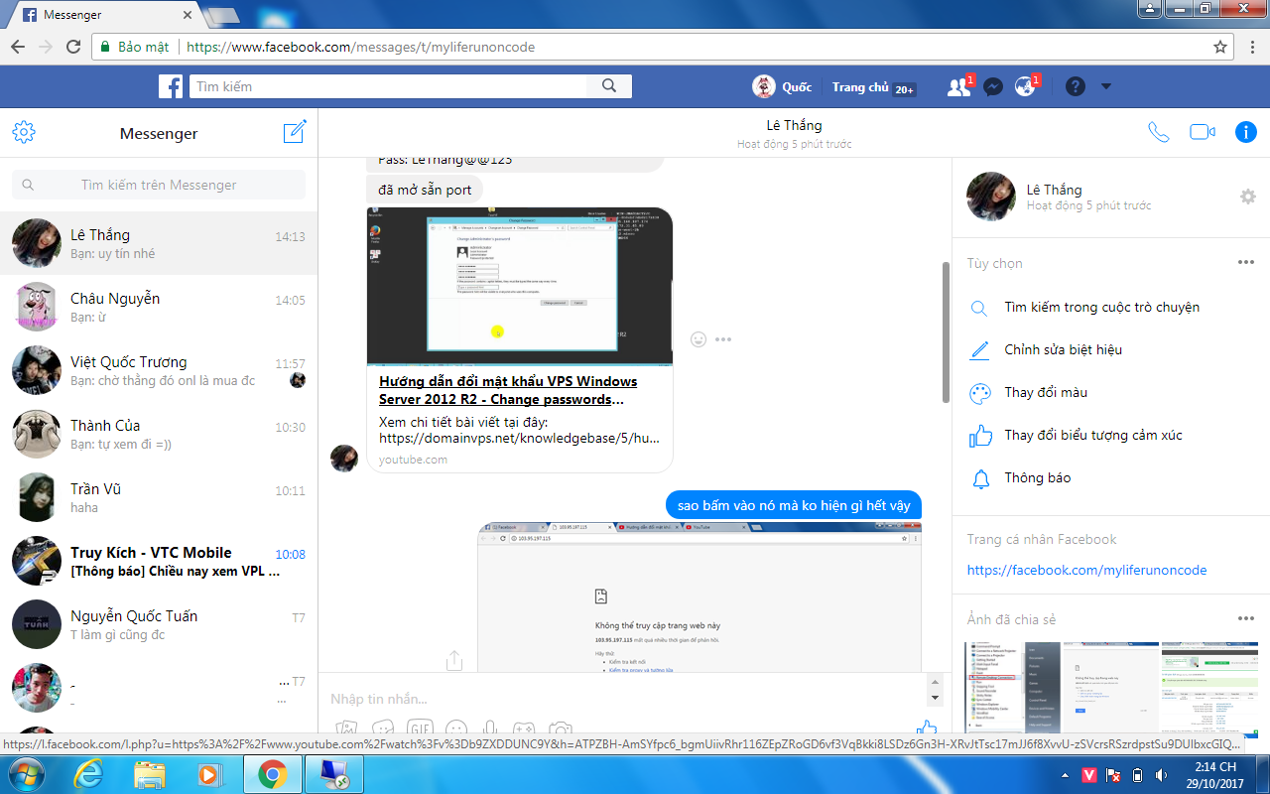Expand the Facebook account dropdown arrow

coord(1106,87)
